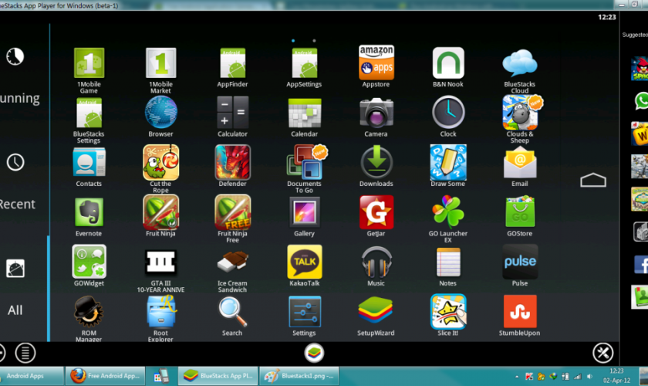Open the tools wrench icon in bottom bar
Viewport: 648px width, 386px height.
602,353
